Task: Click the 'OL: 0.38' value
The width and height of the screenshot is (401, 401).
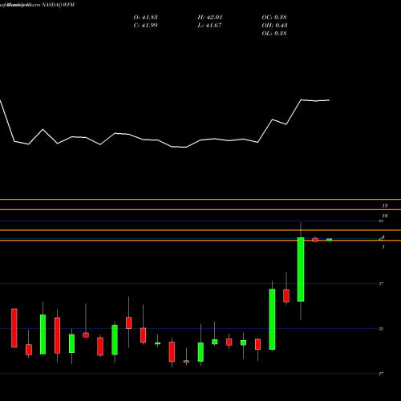Action: pyautogui.click(x=274, y=34)
